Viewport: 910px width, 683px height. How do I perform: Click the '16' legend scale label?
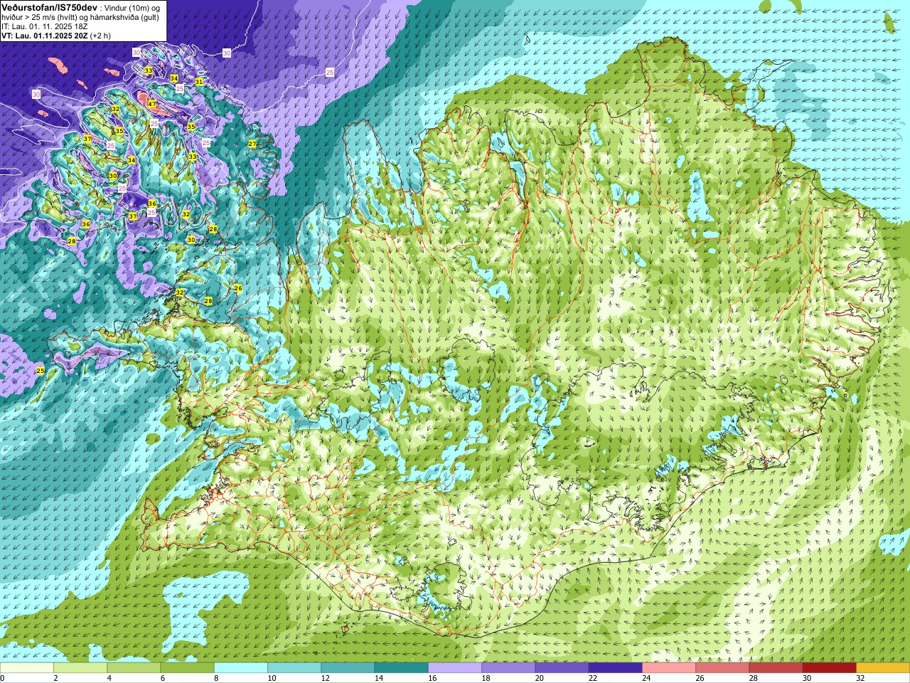432,678
